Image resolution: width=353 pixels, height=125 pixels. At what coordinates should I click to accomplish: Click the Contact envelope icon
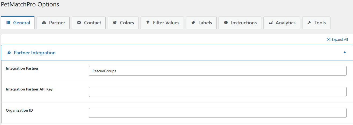(x=79, y=23)
